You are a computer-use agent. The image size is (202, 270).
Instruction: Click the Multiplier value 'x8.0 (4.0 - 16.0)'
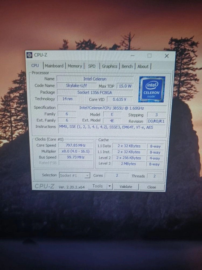(76, 151)
